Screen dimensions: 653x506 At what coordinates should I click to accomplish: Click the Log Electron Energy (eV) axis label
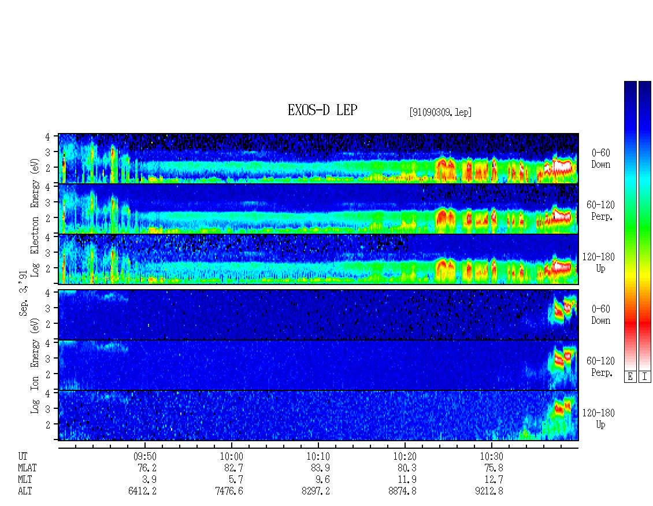click(35, 217)
